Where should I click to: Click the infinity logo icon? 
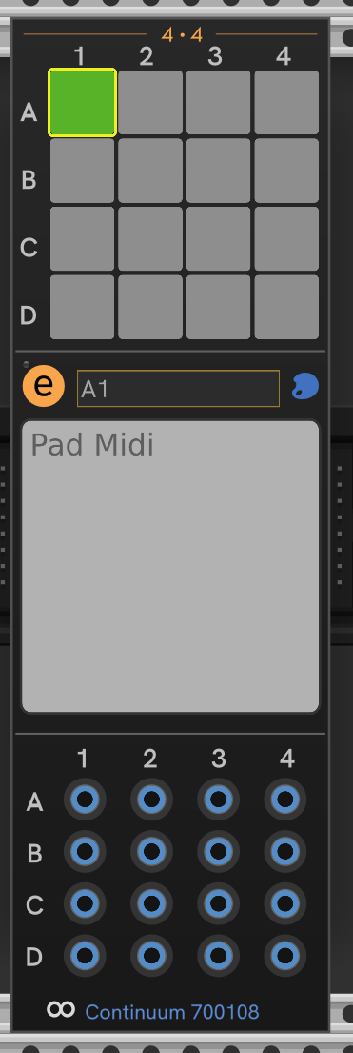point(60,1008)
